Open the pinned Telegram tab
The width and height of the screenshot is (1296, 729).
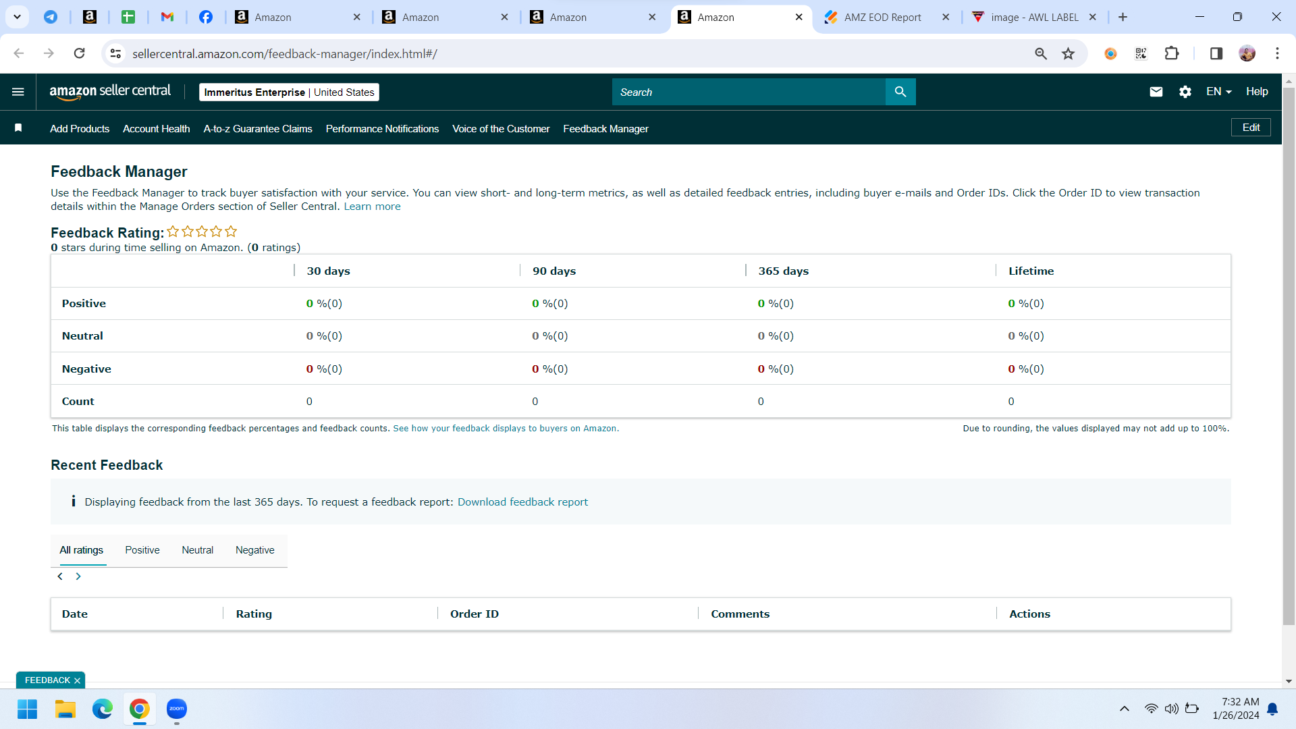tap(51, 17)
